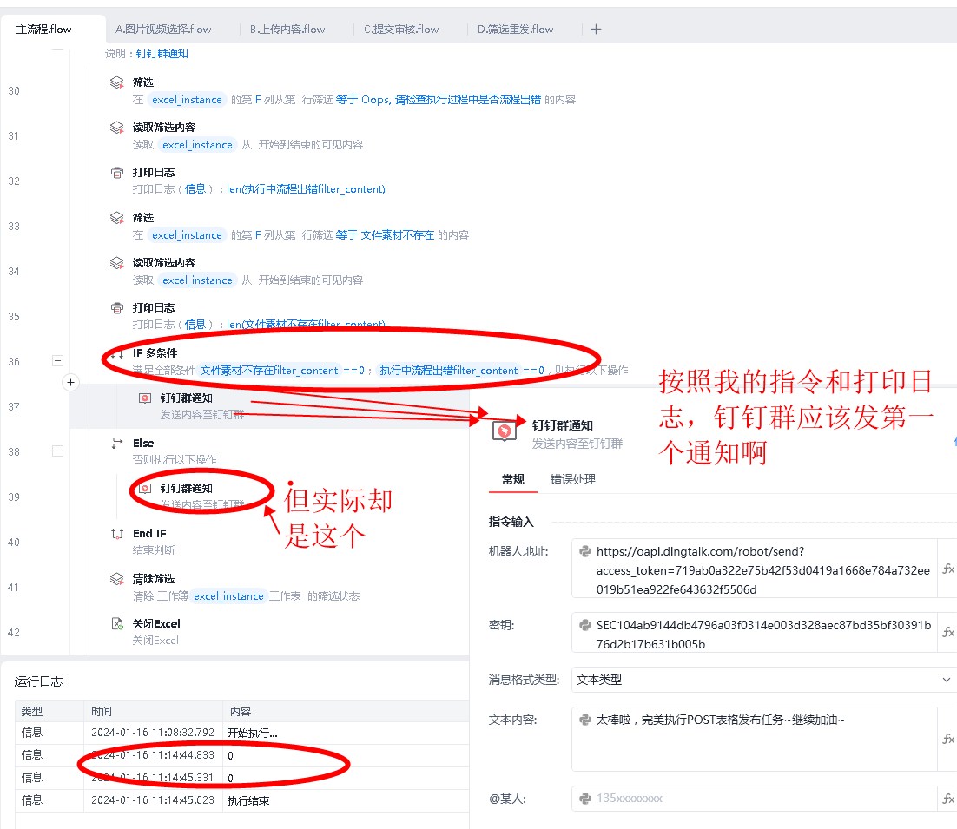Click End IF icon on line 40

(x=116, y=534)
